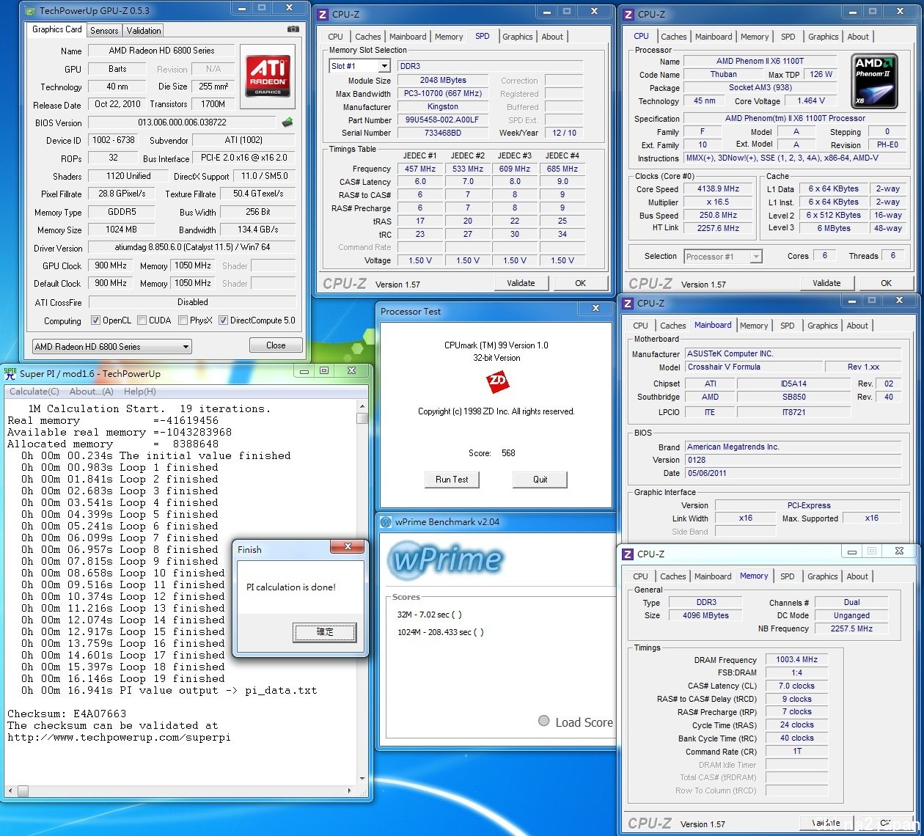Click the Super PI horizontal scrollbar right arrow
The image size is (924, 836).
coord(351,791)
